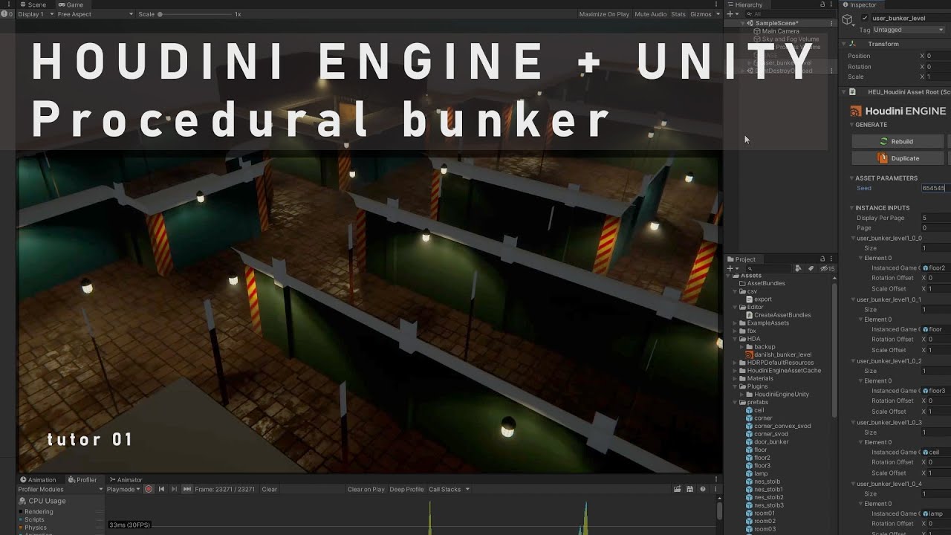
Task: Open the Animator tab
Action: [x=126, y=480]
